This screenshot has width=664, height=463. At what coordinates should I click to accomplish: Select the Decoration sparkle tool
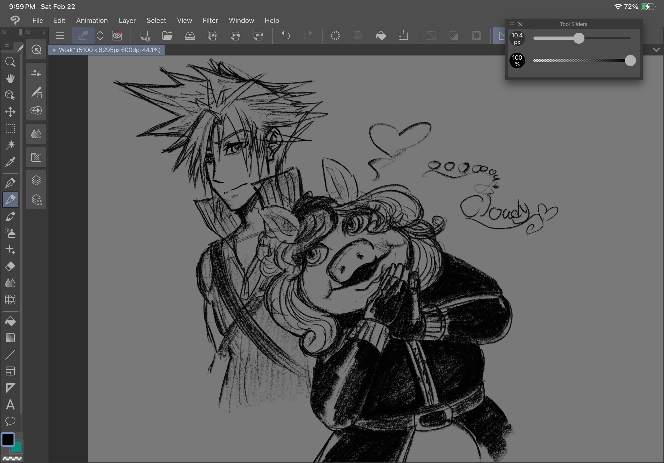(x=10, y=249)
